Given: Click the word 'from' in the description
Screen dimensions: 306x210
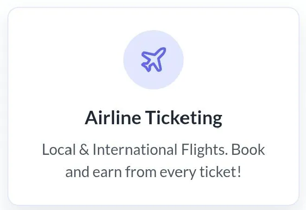Looking at the screenshot, I should (x=140, y=172).
